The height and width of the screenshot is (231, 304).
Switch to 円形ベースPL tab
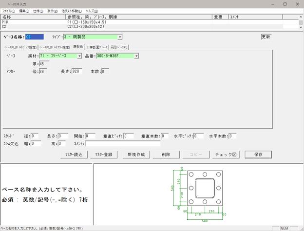tap(119, 47)
